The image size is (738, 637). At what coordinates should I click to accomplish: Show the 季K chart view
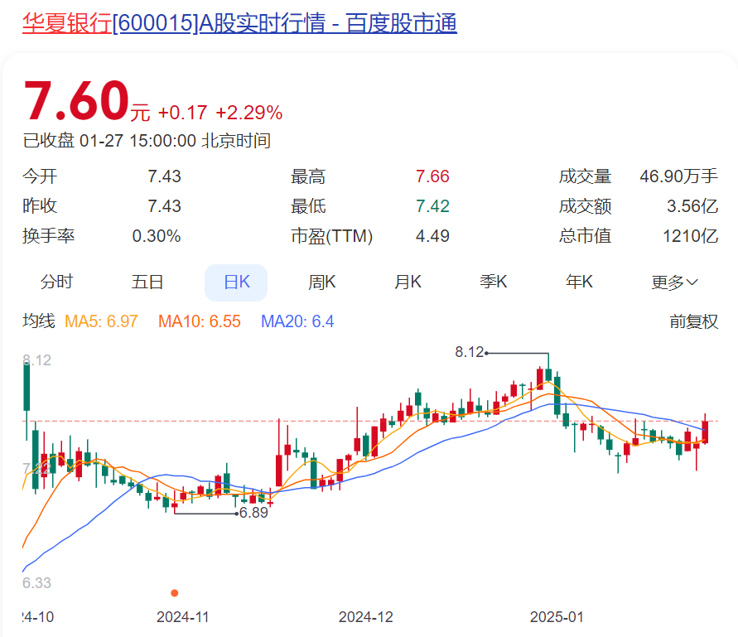point(494,282)
